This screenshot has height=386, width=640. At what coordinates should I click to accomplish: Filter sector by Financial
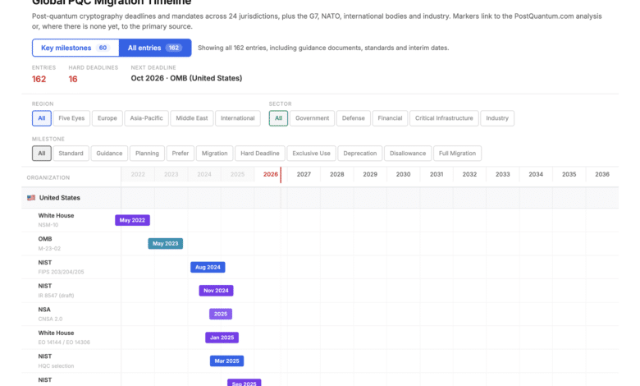pyautogui.click(x=390, y=118)
